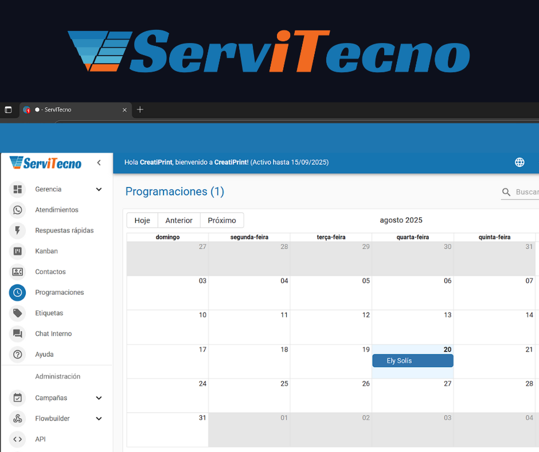Advance calendar with Próximo button
The height and width of the screenshot is (452, 539).
click(222, 220)
